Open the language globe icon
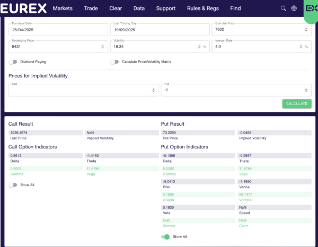Viewport: 318px width, 247px height. pos(294,8)
